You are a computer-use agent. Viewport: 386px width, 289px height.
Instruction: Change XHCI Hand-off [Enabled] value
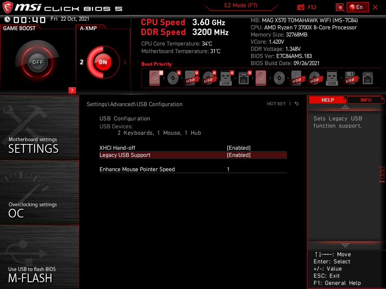[x=239, y=148]
